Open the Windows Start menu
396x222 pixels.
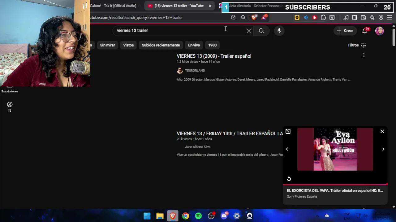click(147, 216)
